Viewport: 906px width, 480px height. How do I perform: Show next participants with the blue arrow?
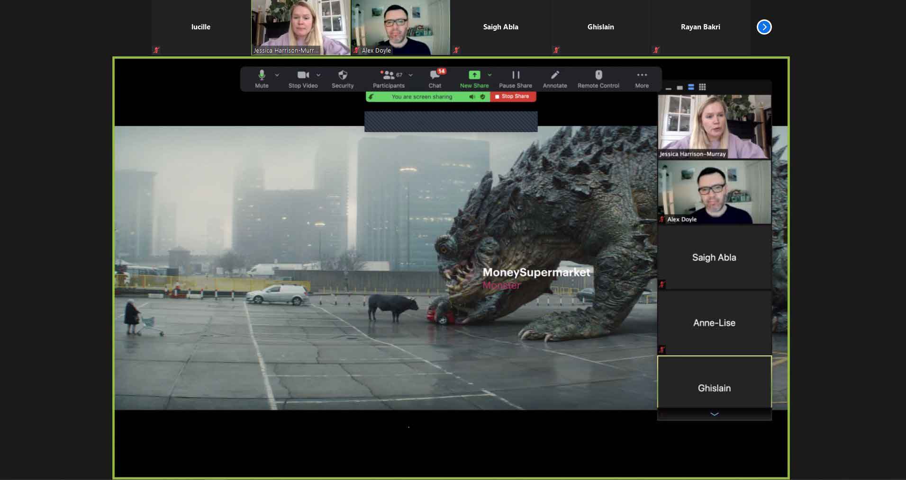click(764, 27)
